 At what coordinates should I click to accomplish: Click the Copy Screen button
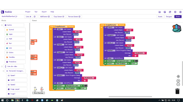(x=59, y=17)
